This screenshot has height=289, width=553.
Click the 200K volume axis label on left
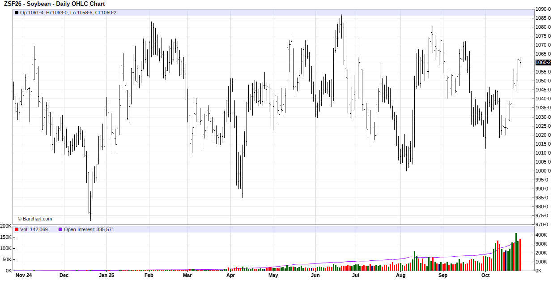pyautogui.click(x=6, y=226)
